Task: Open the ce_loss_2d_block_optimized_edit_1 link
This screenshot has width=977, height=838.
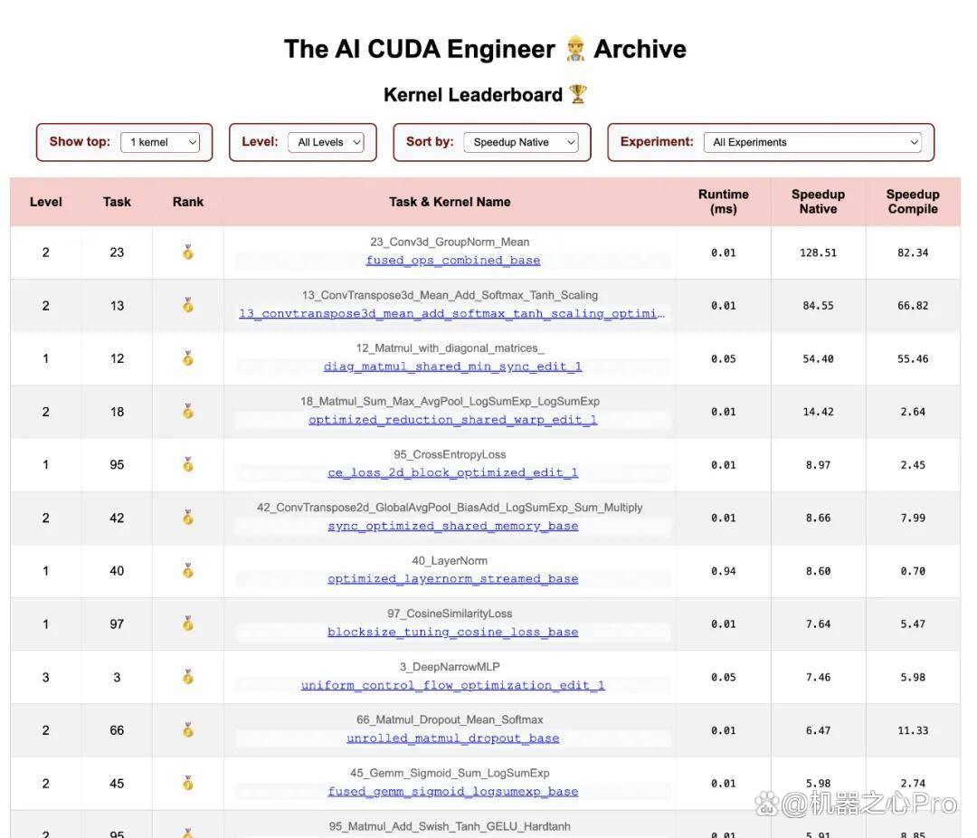Action: tap(453, 472)
